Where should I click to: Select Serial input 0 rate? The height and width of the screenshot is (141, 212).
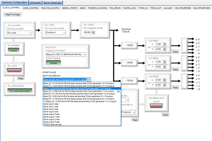coord(82,104)
